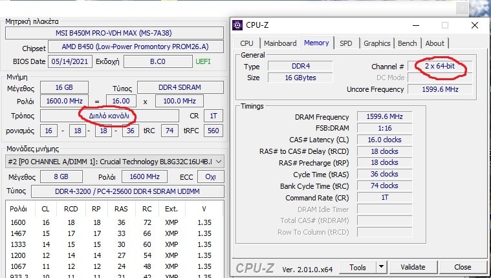Click memory type DDR4 SDRAM field
The height and width of the screenshot is (278, 491).
click(180, 87)
